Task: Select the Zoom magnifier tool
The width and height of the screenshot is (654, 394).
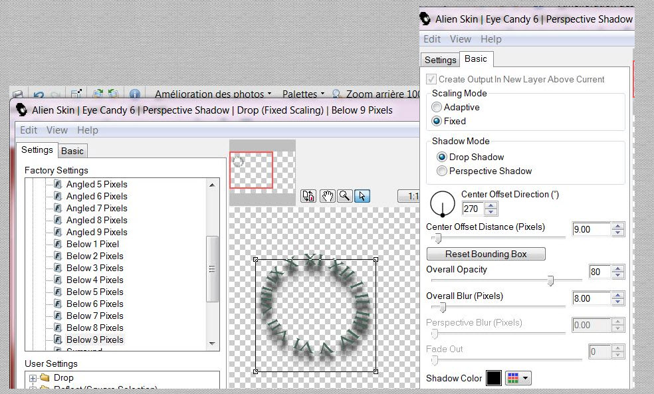Action: tap(344, 195)
